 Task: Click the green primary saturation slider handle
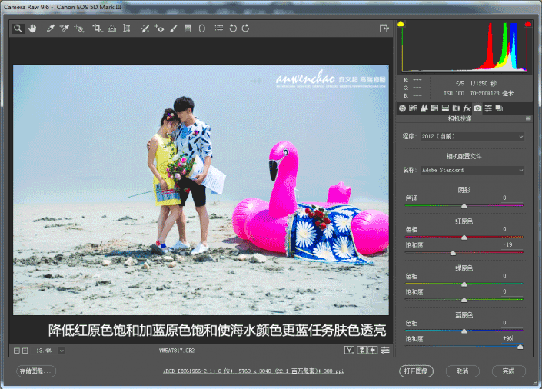(x=464, y=300)
